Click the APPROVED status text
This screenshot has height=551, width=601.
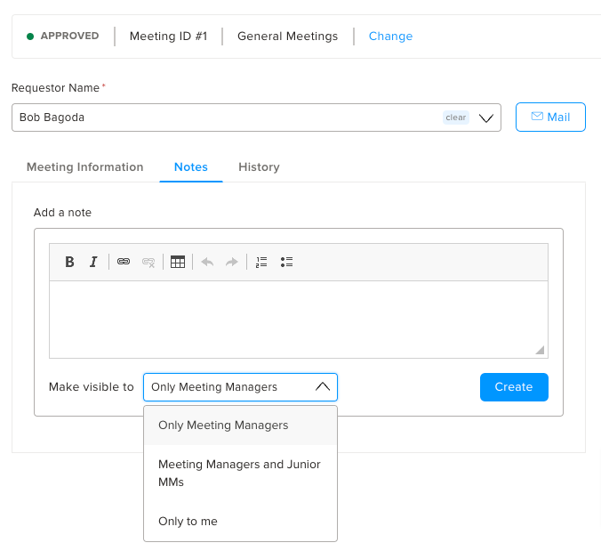[69, 36]
